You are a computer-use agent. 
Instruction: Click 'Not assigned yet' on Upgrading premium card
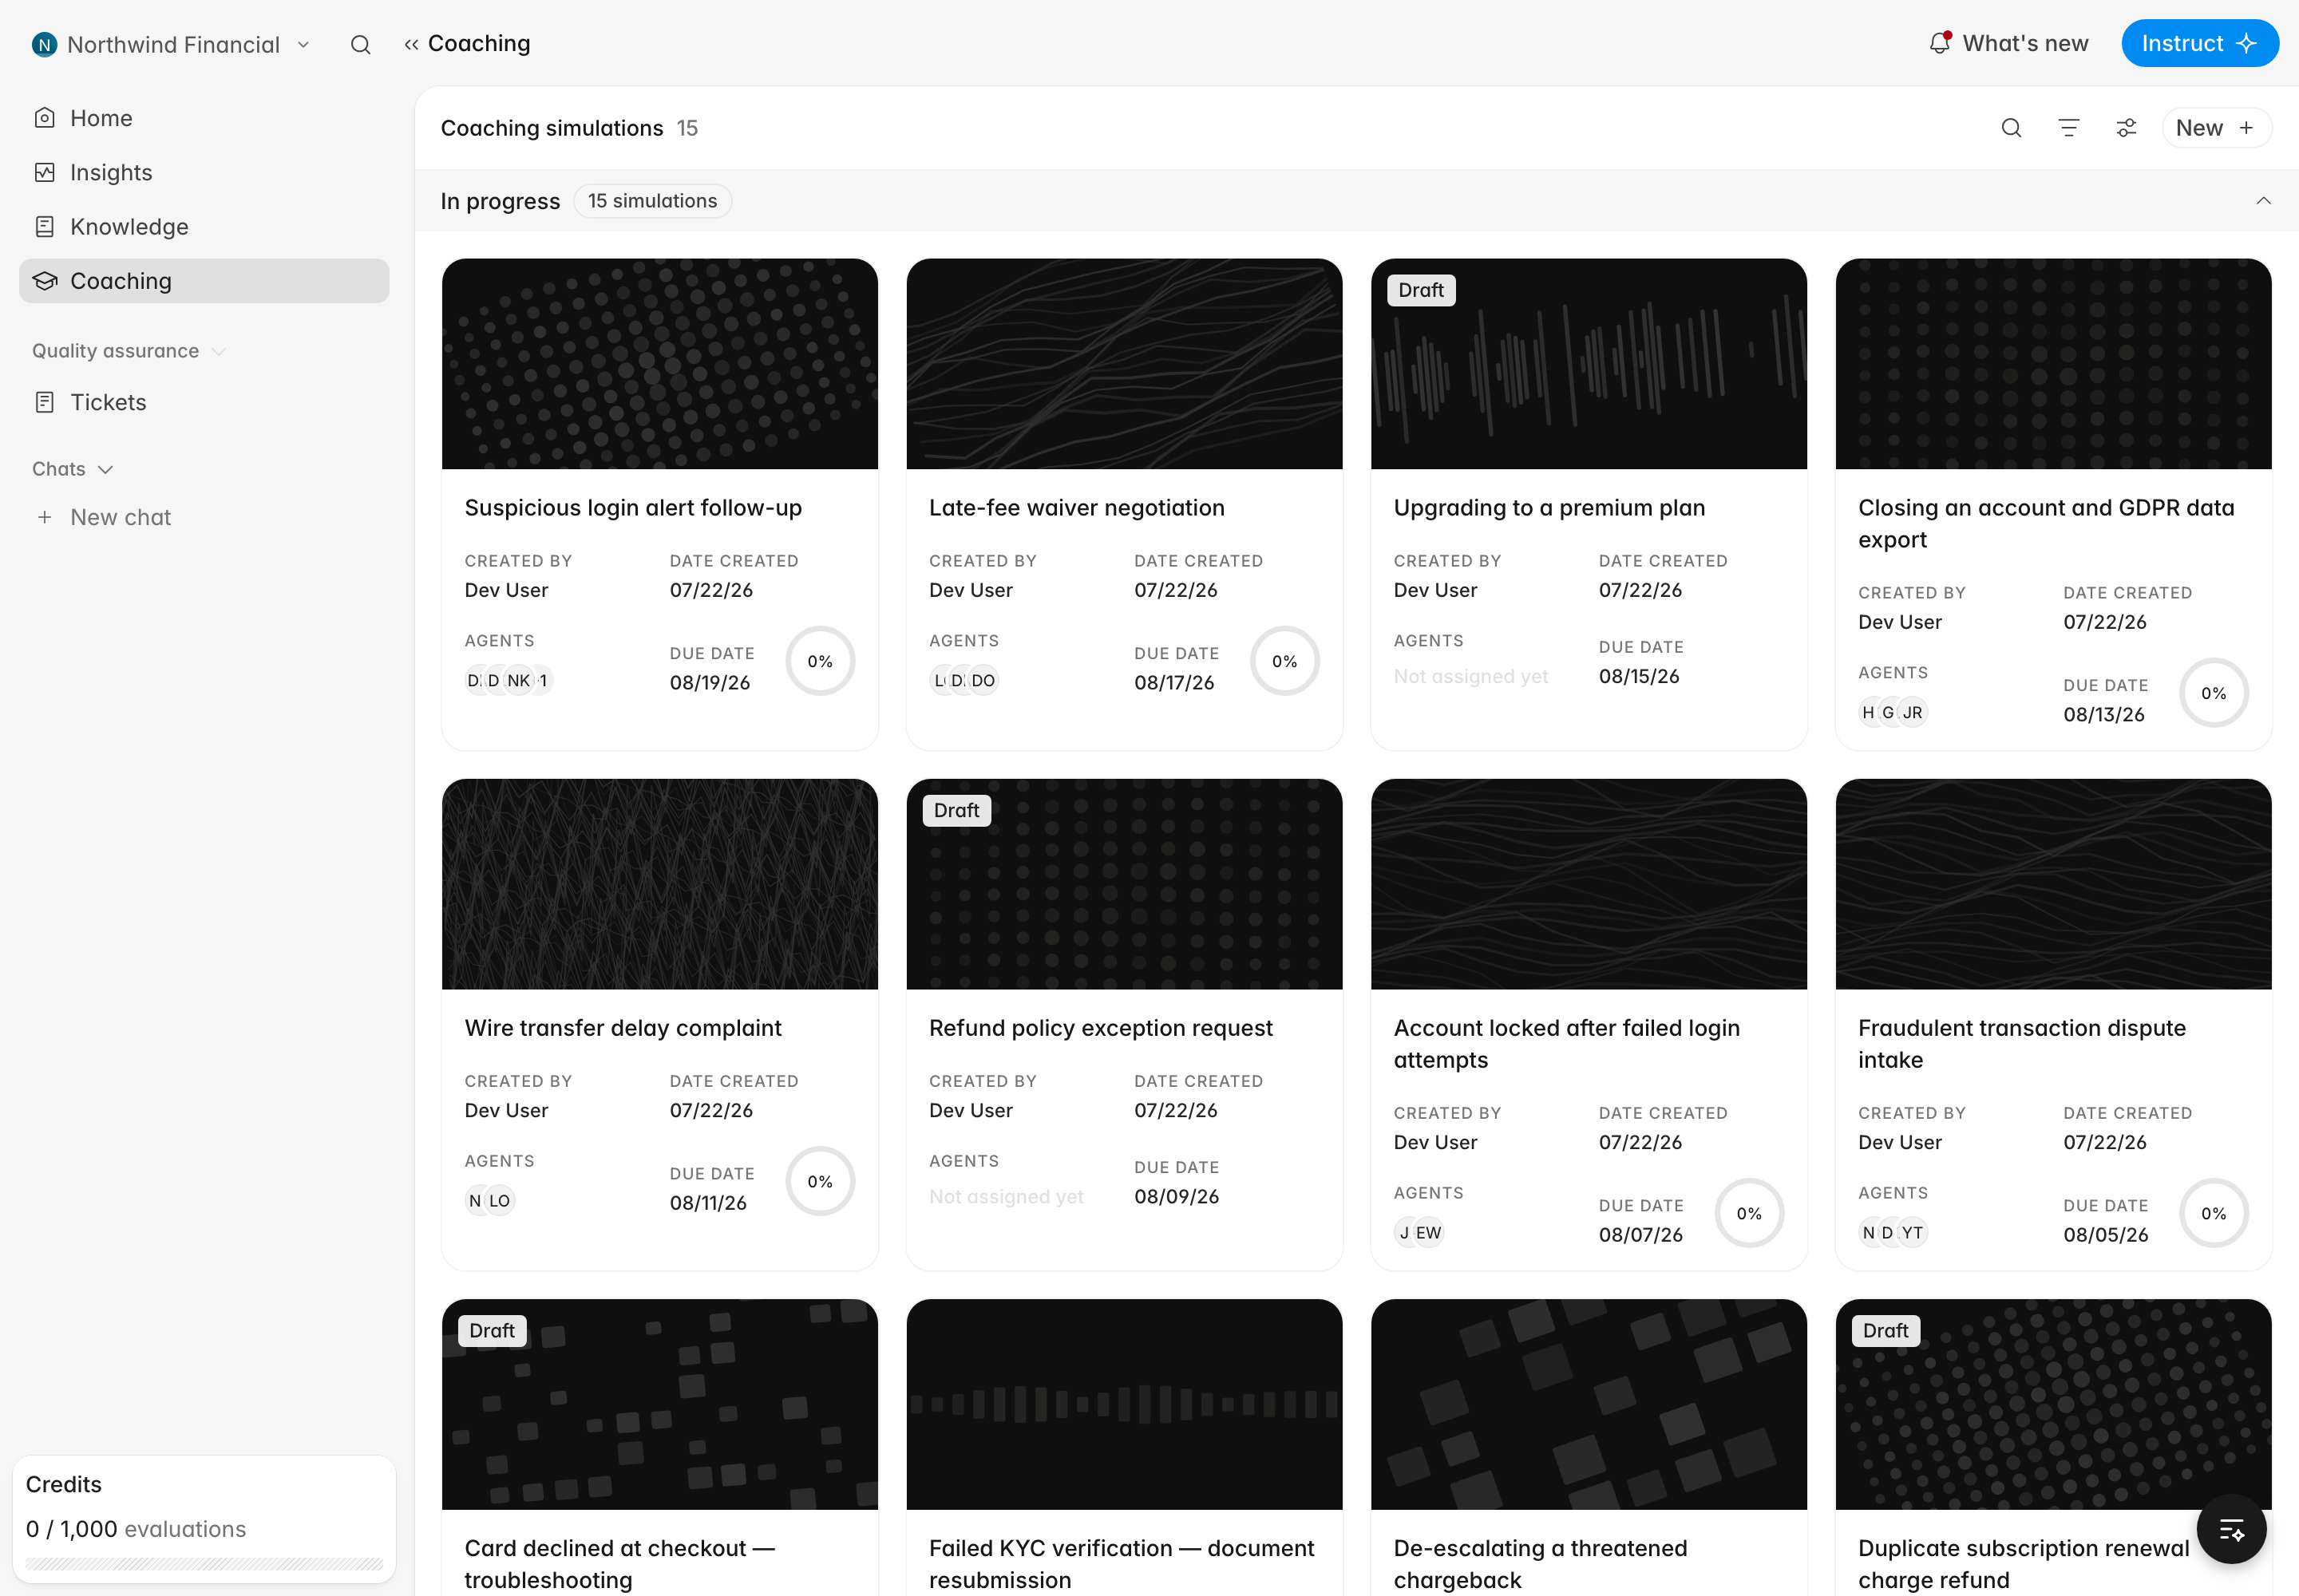click(1470, 677)
